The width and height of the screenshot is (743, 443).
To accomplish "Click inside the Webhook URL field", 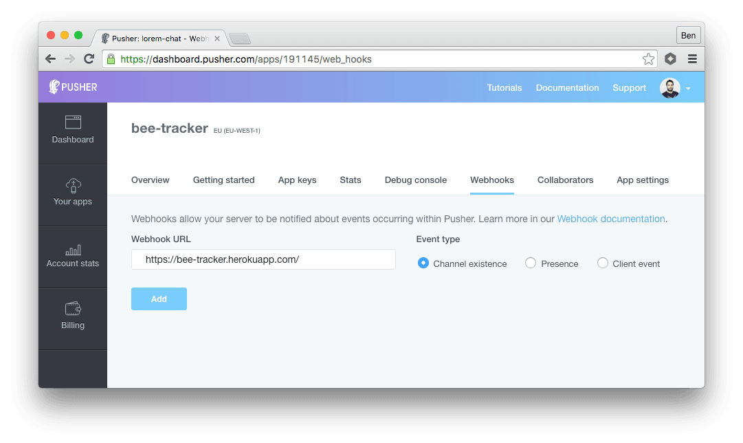I will pyautogui.click(x=263, y=259).
